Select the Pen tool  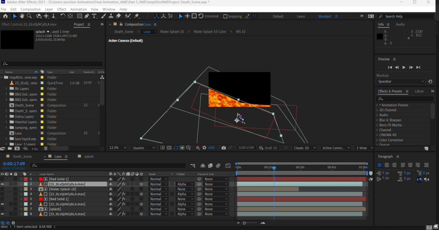coord(87,16)
